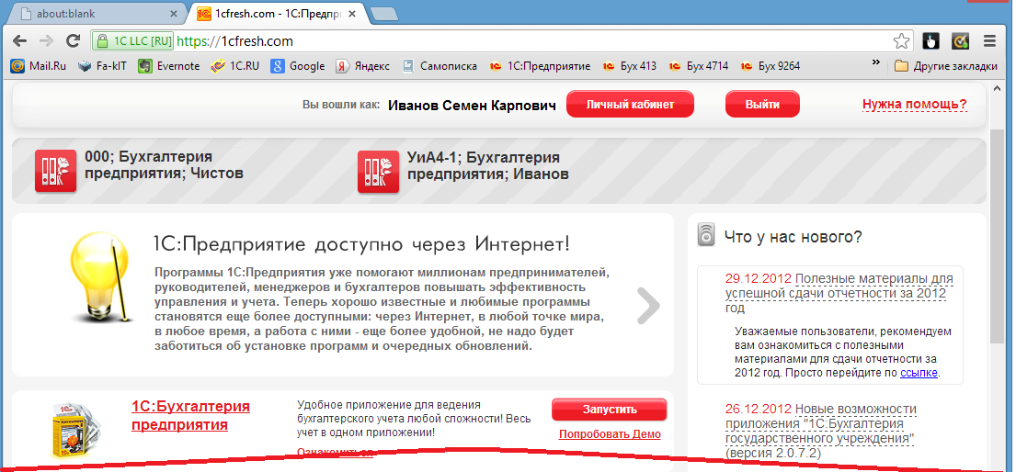Open news Новые возможности приложения link

tap(821, 432)
